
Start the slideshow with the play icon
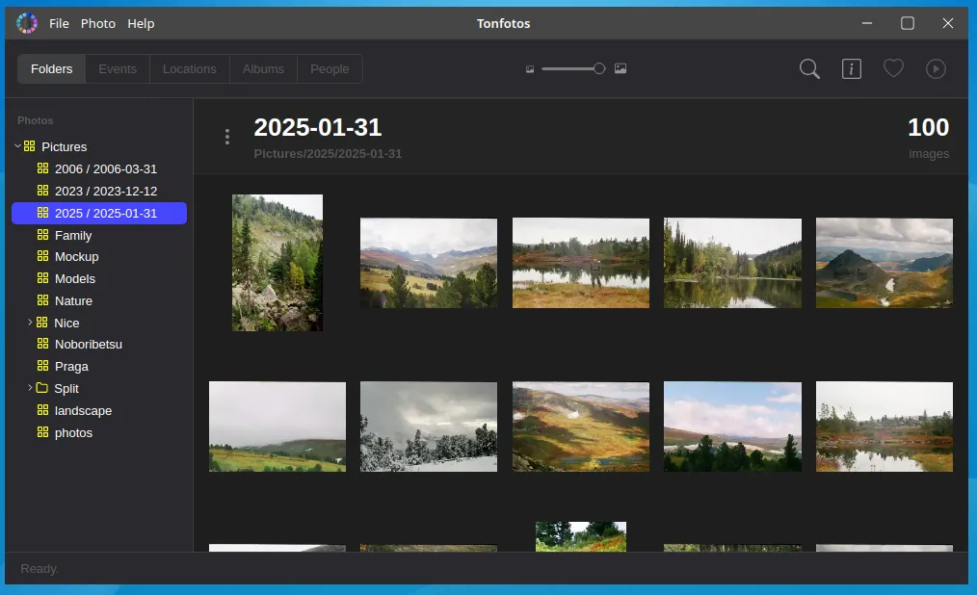(x=933, y=68)
